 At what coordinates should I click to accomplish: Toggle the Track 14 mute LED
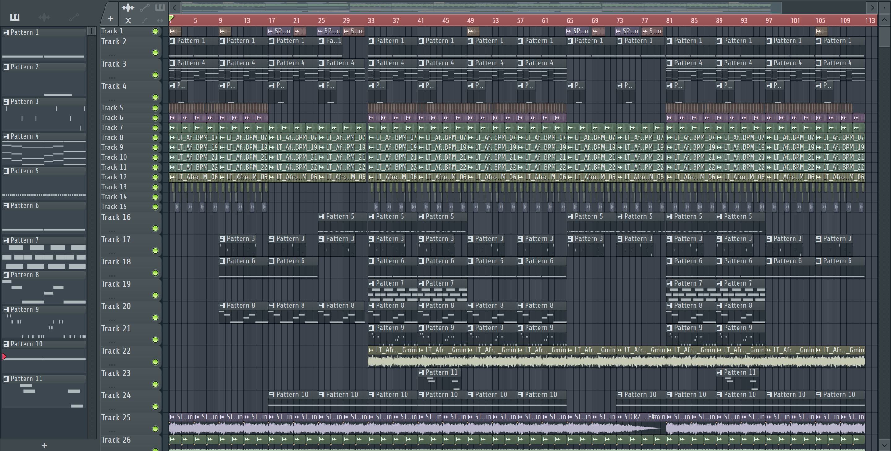coord(155,197)
